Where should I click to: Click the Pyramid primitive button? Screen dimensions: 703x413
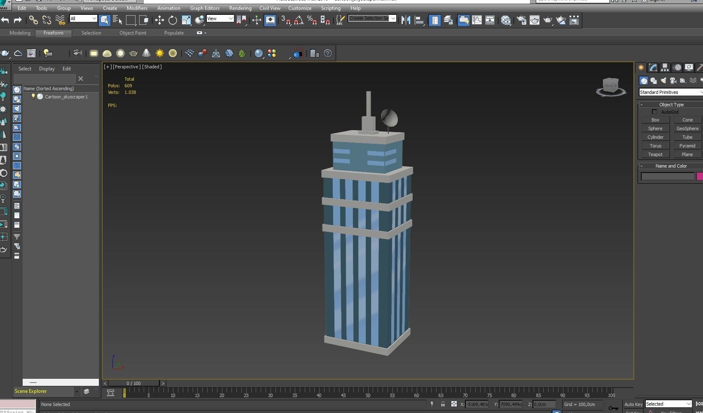click(687, 146)
